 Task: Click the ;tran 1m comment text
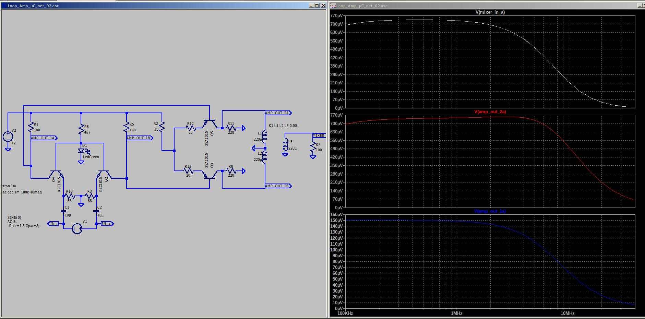pos(9,186)
